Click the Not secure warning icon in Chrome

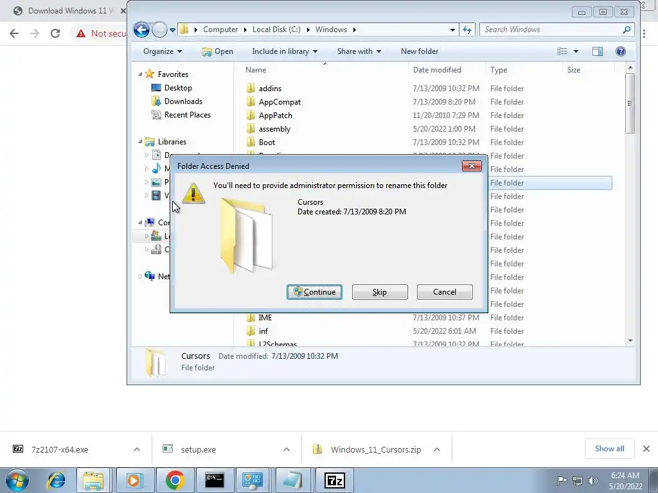81,33
